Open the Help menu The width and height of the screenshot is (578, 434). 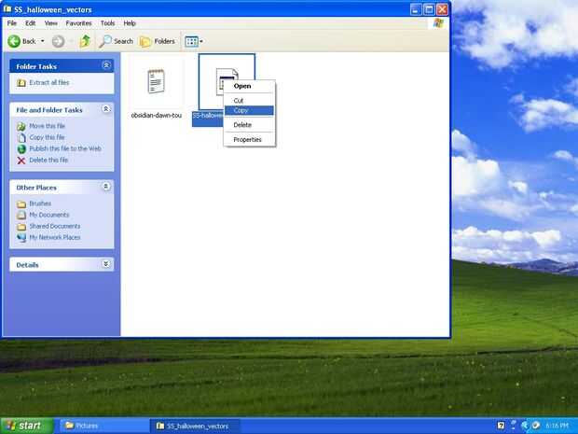click(130, 23)
